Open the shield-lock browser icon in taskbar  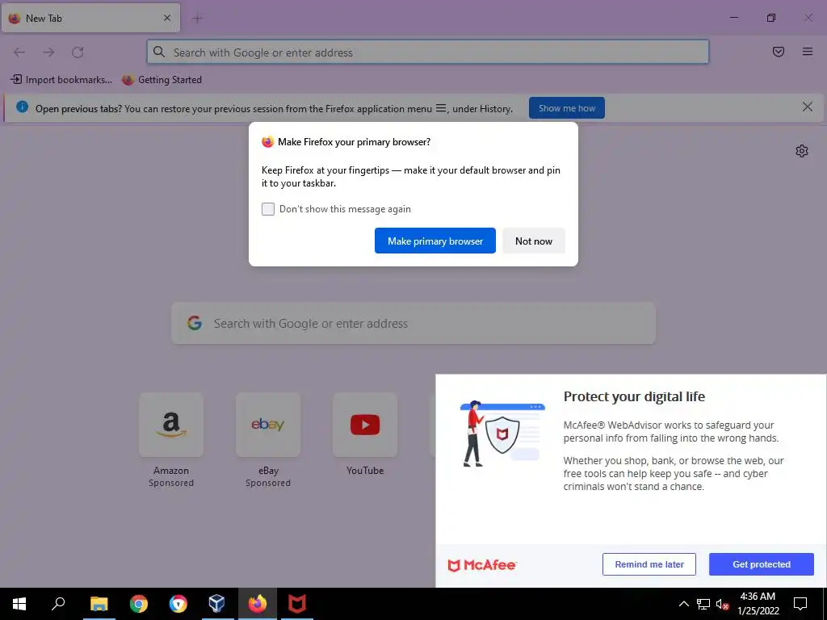178,604
